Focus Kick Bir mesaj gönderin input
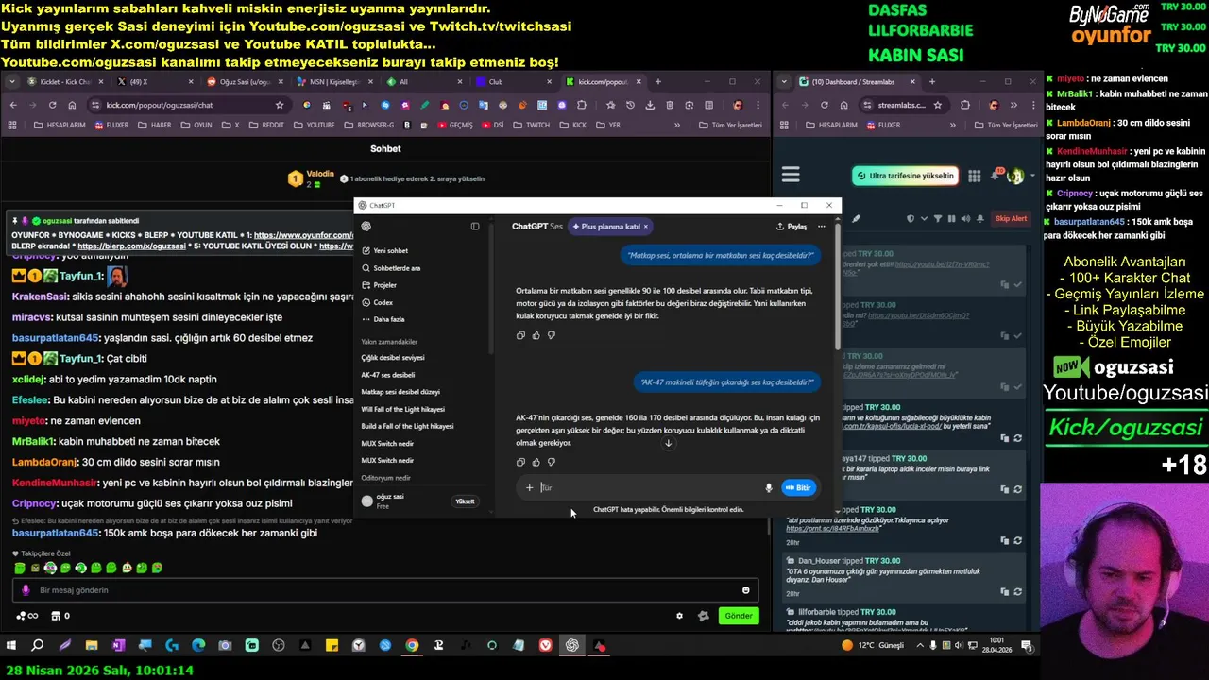This screenshot has height=680, width=1209. click(387, 590)
